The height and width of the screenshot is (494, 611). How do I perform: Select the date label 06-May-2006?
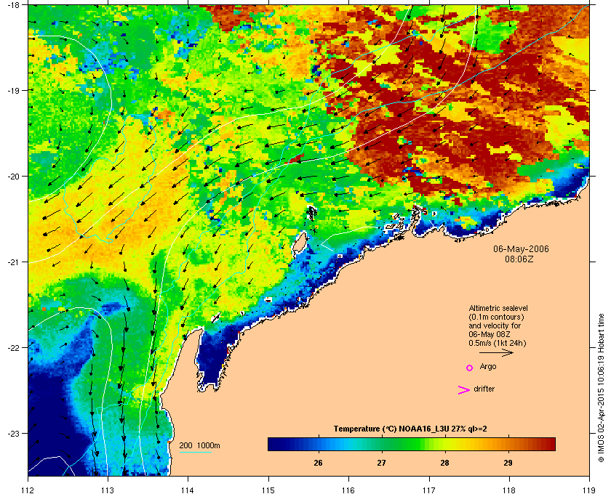[521, 248]
